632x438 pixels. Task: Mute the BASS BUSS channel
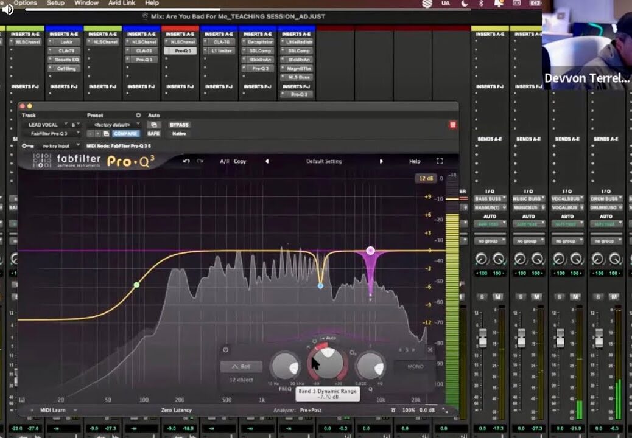point(498,297)
